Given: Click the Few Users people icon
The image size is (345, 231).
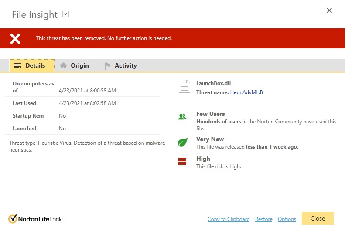Looking at the screenshot, I should [182, 116].
